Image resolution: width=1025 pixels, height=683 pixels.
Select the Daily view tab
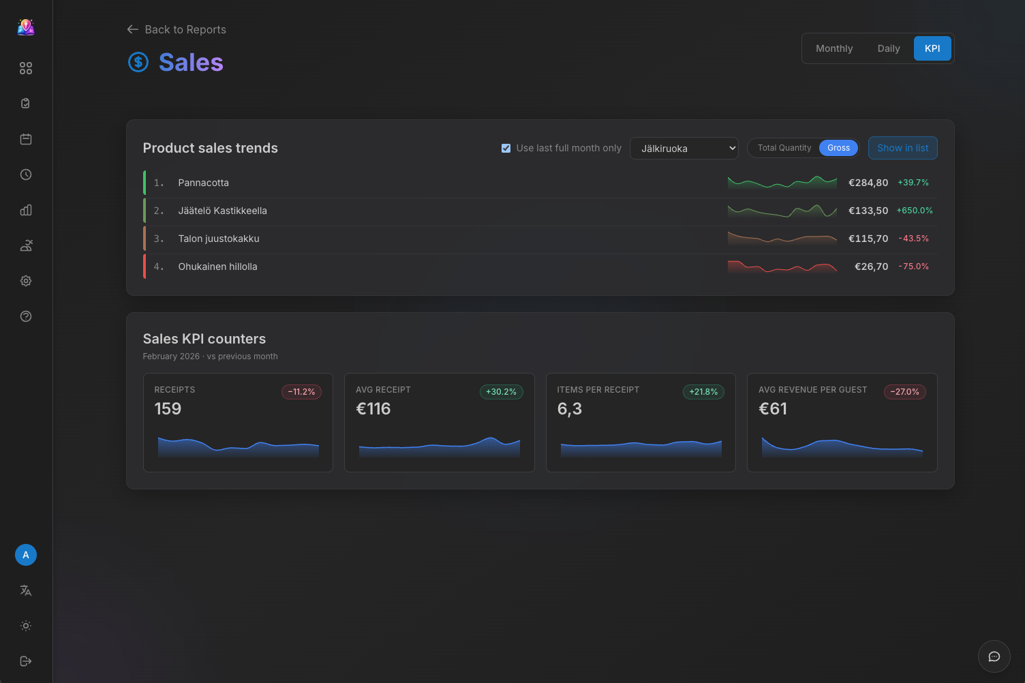pos(888,48)
